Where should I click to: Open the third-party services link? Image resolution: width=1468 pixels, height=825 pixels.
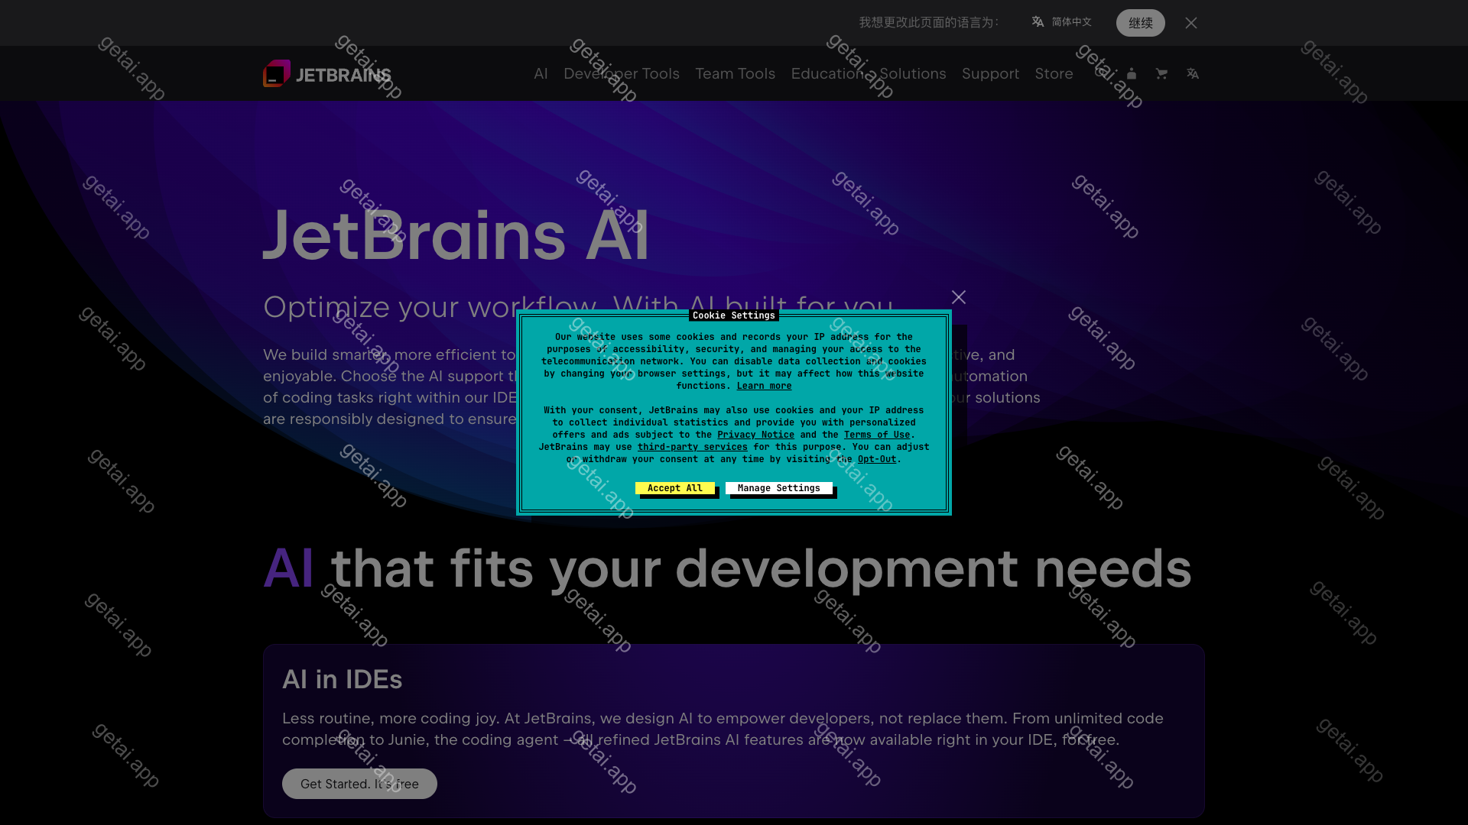693,447
